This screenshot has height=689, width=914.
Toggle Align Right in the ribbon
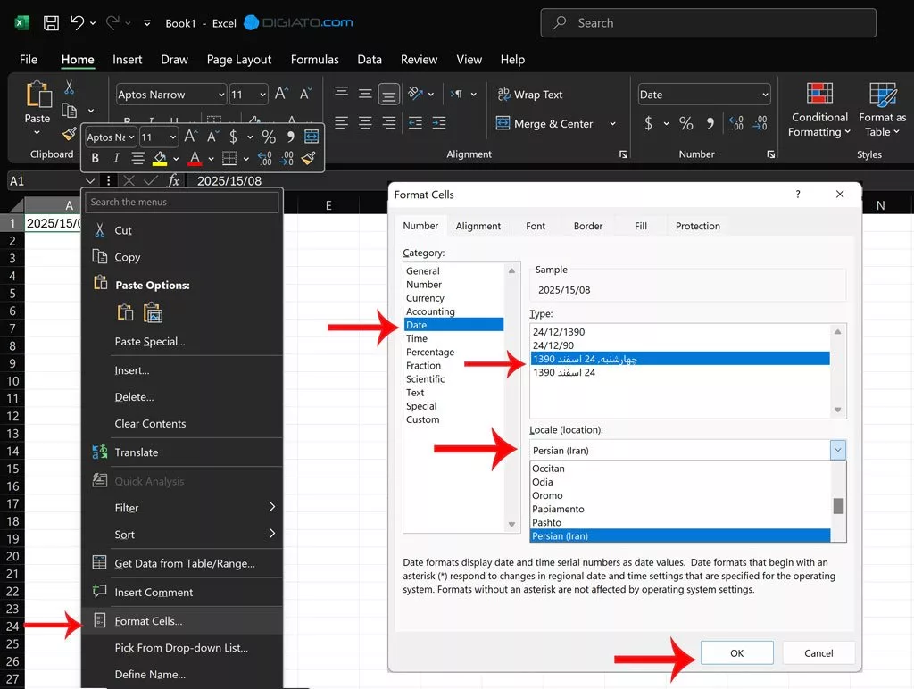click(x=389, y=122)
